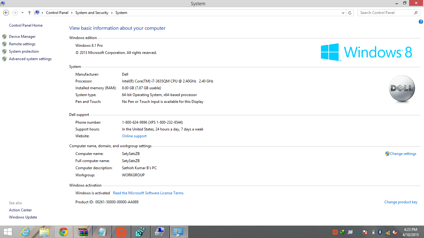Open Windows Update under See also
Viewport: 424px width, 238px height.
click(x=23, y=217)
